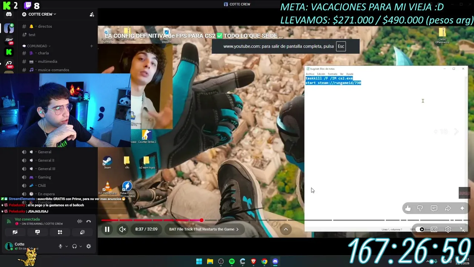474x267 pixels.
Task: Toggle noise suppression waveform icon
Action: click(80, 221)
